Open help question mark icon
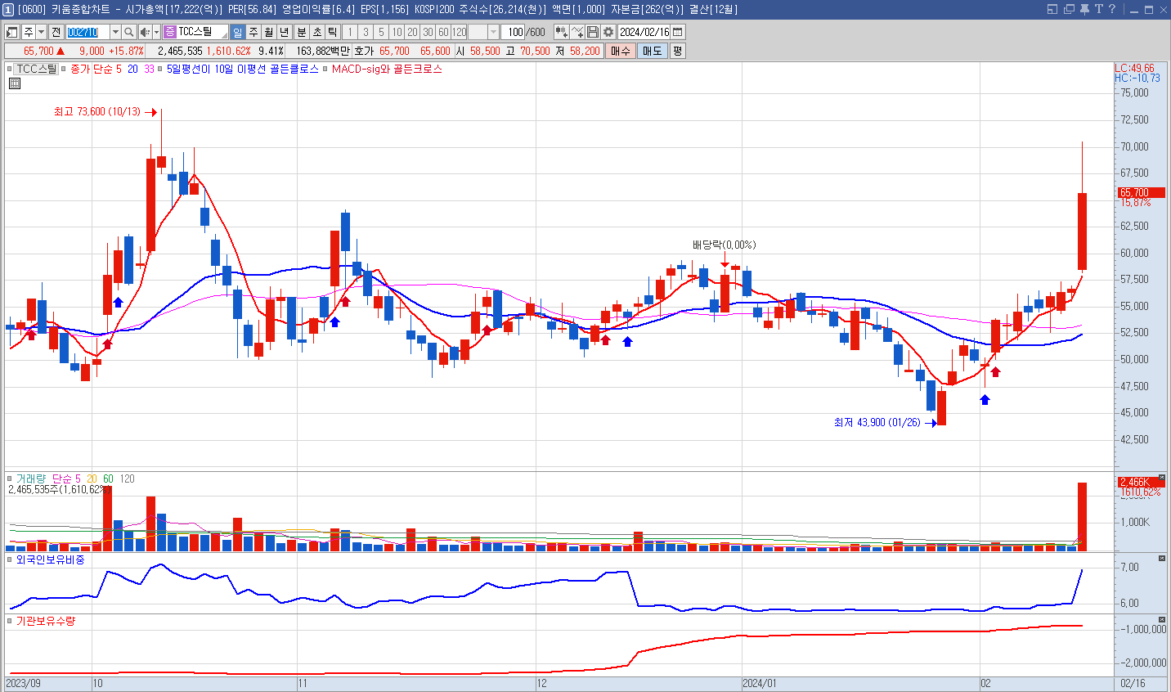This screenshot has width=1171, height=692. [x=1112, y=9]
